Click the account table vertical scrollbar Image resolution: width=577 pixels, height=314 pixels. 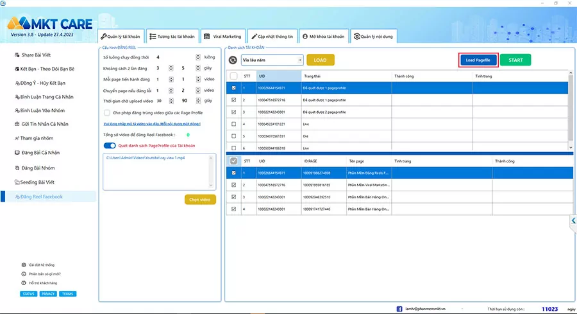click(x=571, y=110)
